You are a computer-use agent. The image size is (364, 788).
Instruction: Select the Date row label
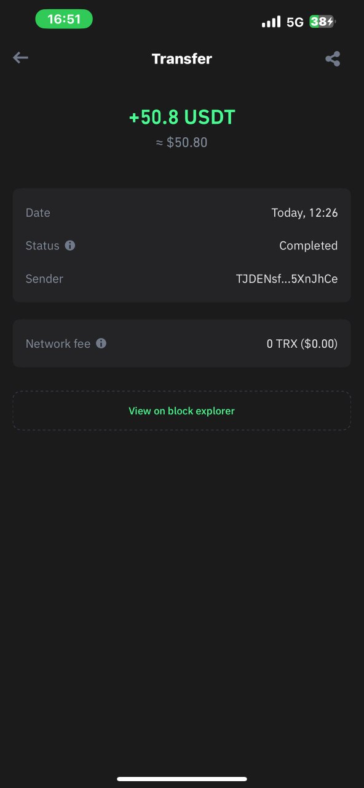[38, 213]
